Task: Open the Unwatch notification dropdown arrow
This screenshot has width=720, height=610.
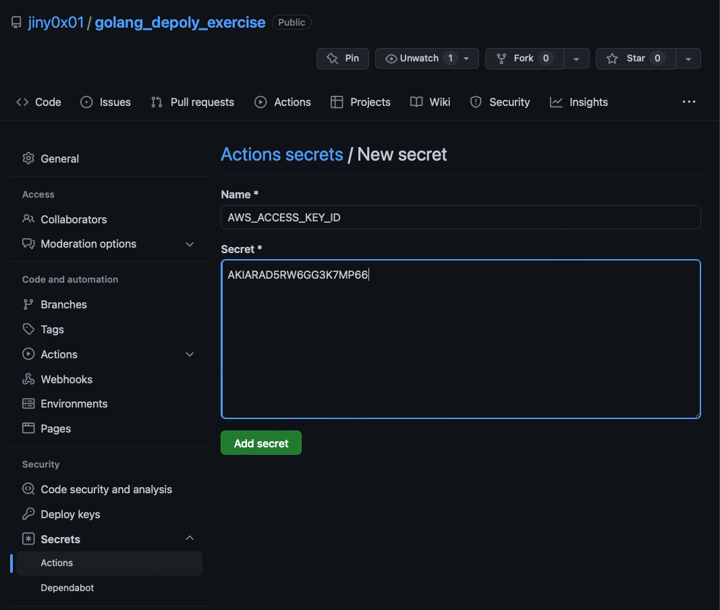Action: coord(466,59)
